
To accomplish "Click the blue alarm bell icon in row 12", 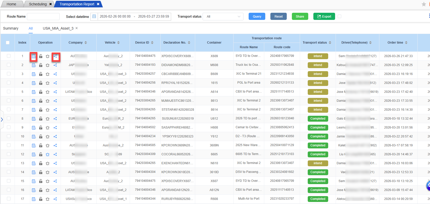I will pyautogui.click(x=48, y=154).
